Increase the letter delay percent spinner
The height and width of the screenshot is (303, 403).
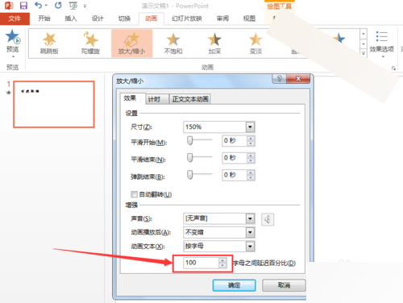coord(222,260)
